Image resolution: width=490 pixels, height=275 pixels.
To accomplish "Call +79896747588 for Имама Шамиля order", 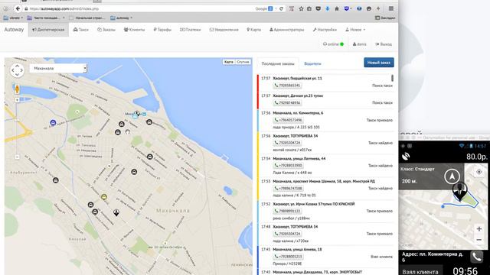I will pyautogui.click(x=289, y=188).
